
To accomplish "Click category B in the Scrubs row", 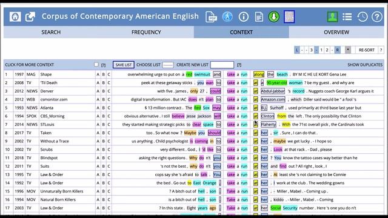I will coord(104,150).
